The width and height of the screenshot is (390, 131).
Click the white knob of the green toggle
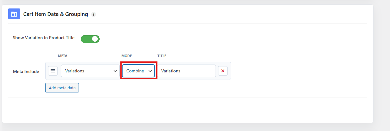(95, 39)
